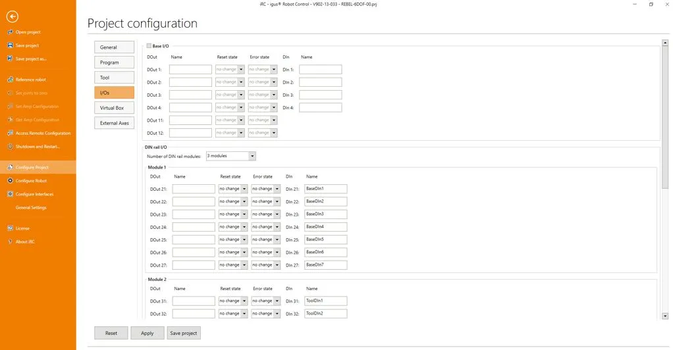This screenshot has width=673, height=350.
Task: Click the License icon in sidebar
Action: tap(11, 228)
